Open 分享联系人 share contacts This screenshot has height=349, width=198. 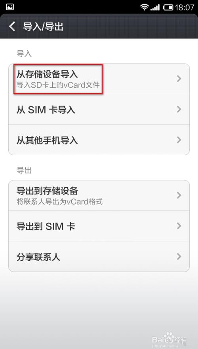tap(99, 256)
